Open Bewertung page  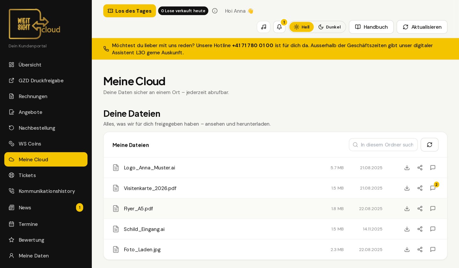pyautogui.click(x=46, y=240)
